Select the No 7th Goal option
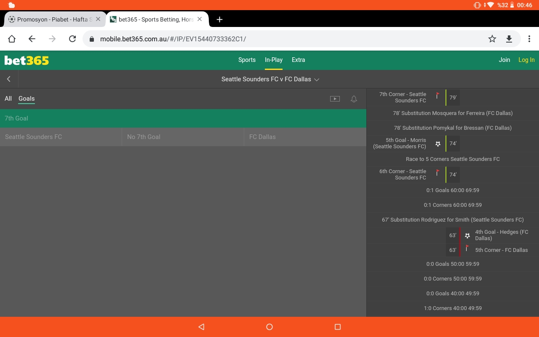This screenshot has height=337, width=539. coord(183,137)
